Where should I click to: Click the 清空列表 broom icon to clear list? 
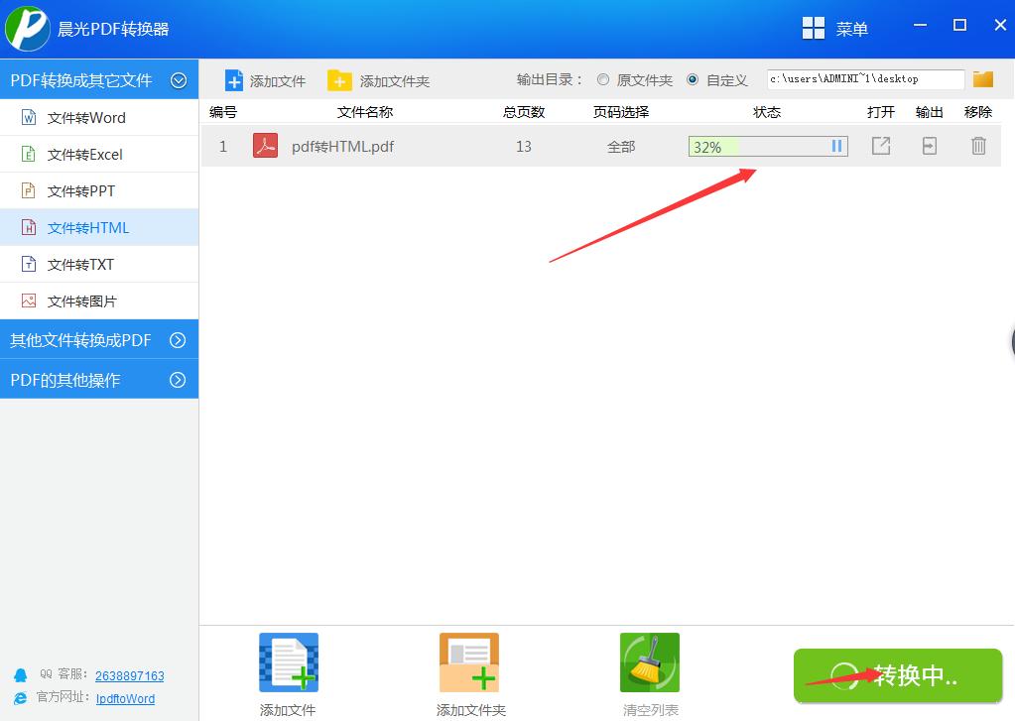(x=649, y=661)
